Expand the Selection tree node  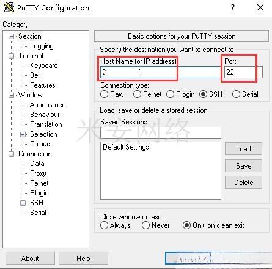coord(23,134)
